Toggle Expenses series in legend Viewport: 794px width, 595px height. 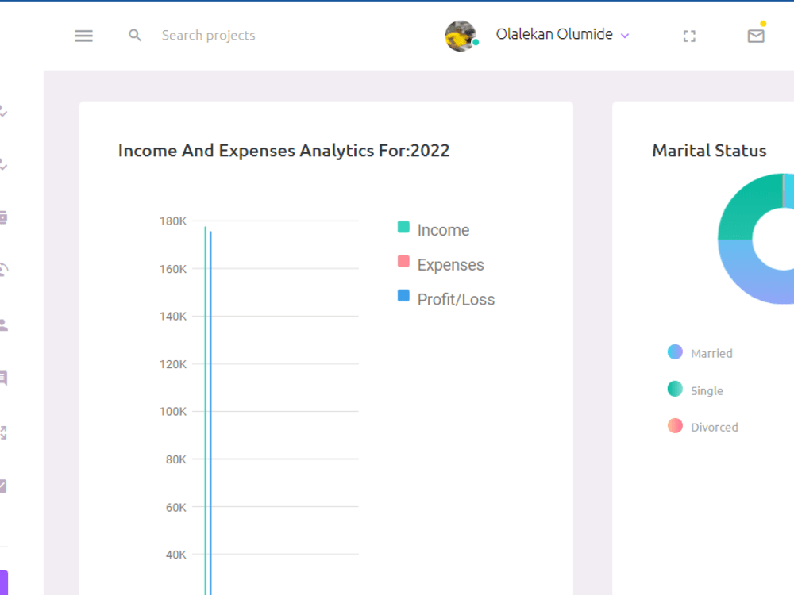coord(403,261)
